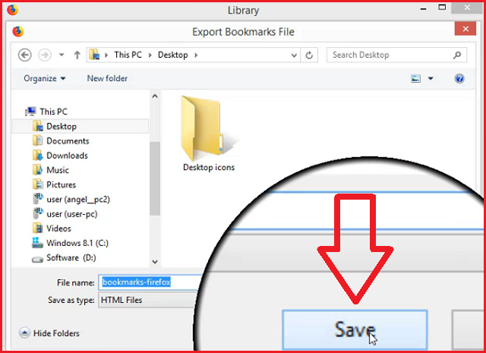Open the Help icon

pos(459,79)
